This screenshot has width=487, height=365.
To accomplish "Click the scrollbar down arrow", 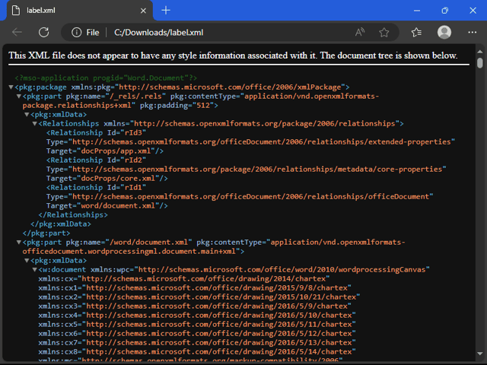I will [480, 354].
